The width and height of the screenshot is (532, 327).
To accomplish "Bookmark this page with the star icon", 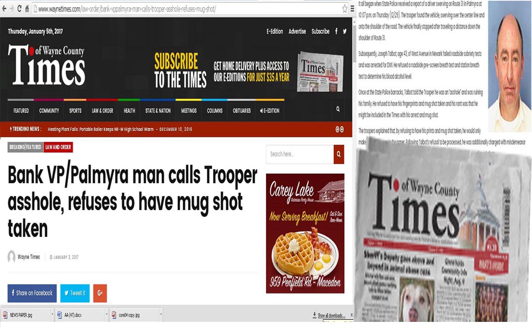I will pos(344,9).
